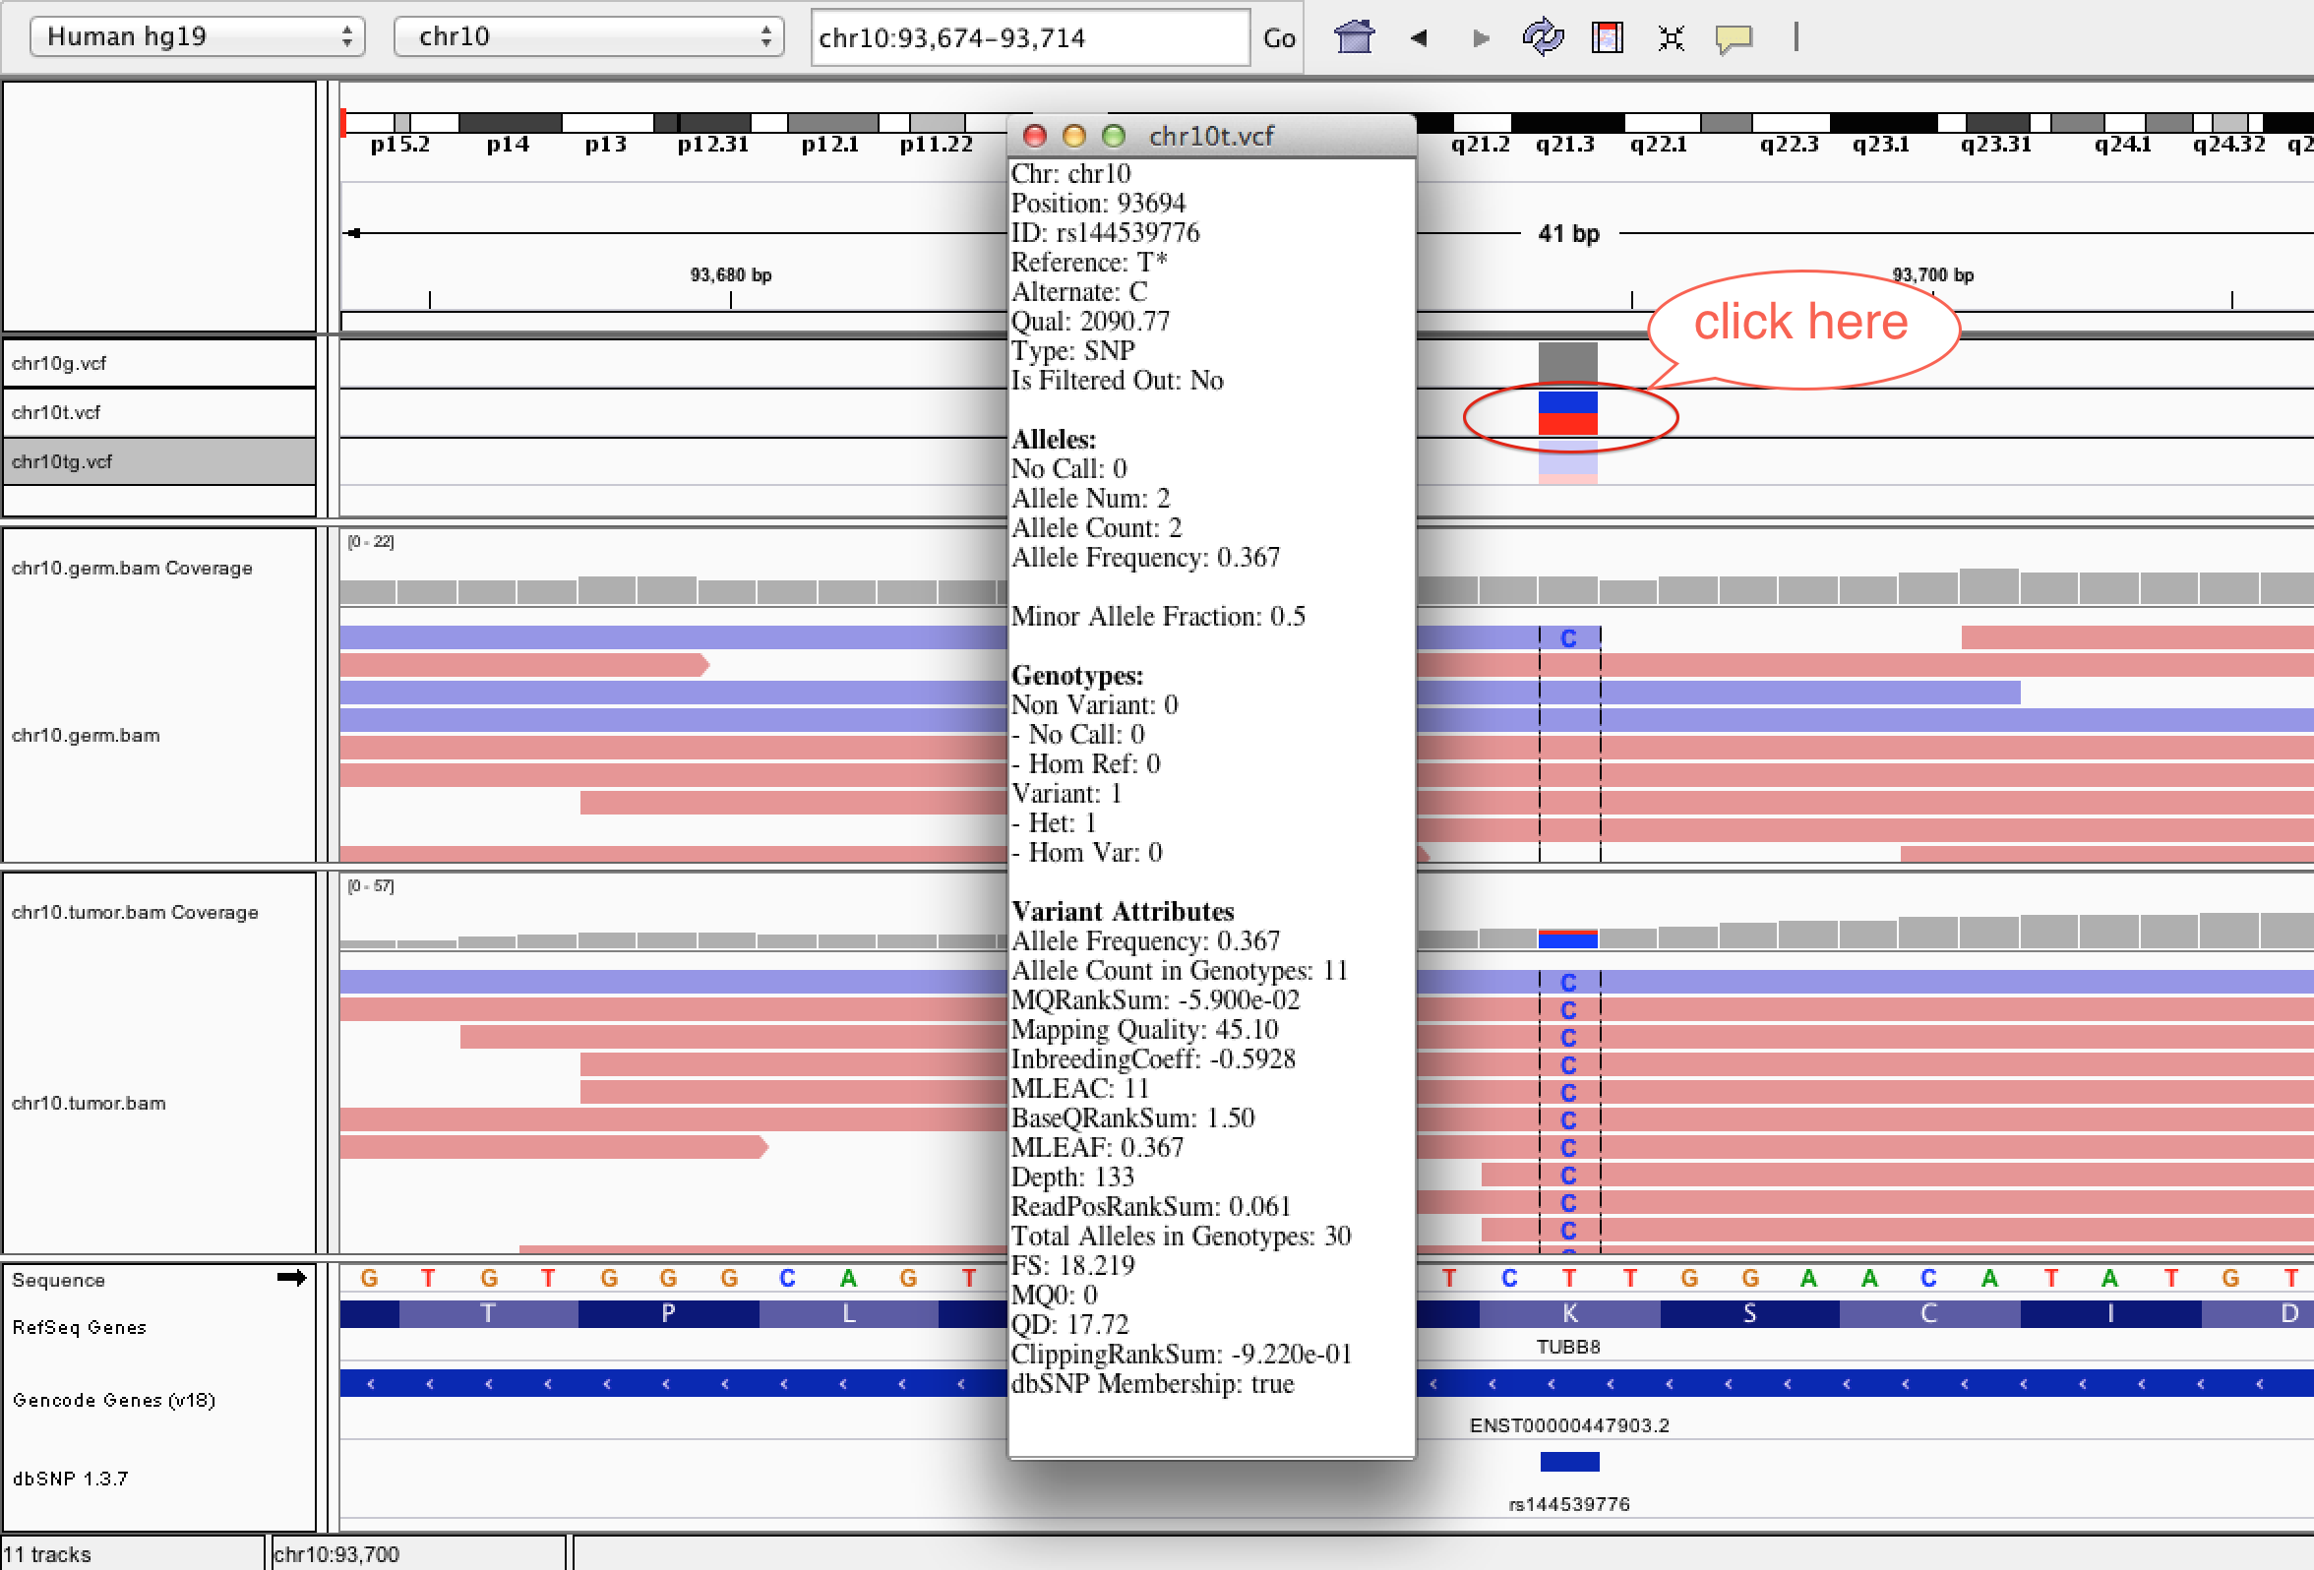This screenshot has height=1570, width=2314.
Task: Click the green zoom button of chr10t.vcf popup
Action: pyautogui.click(x=1113, y=136)
